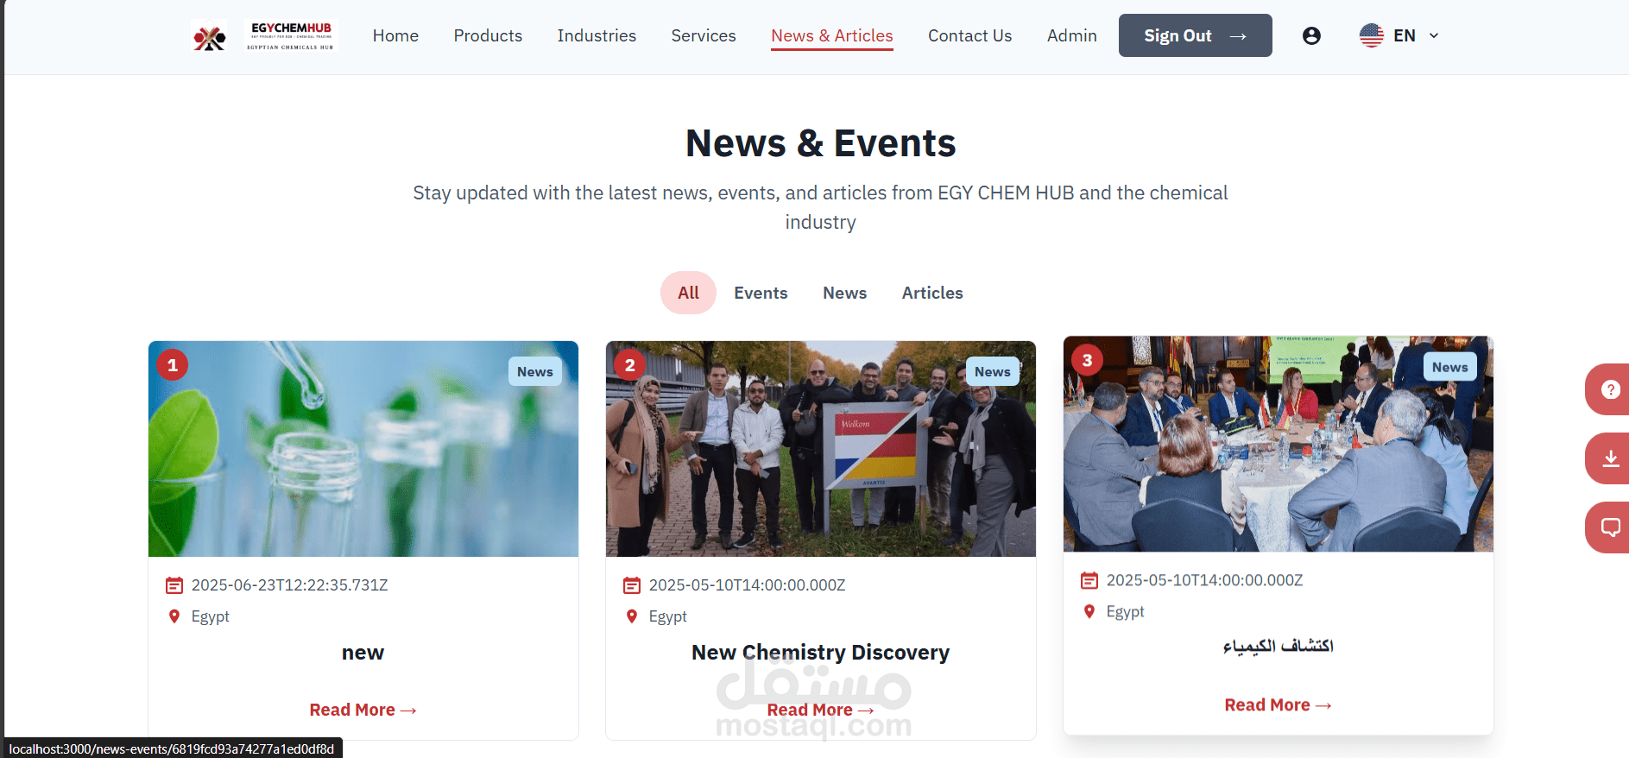
Task: Open the chat message floating button
Action: click(1610, 527)
